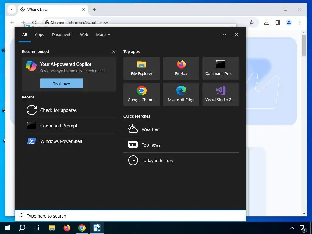Open Chrome downloads icon
This screenshot has height=234, width=312.
click(x=267, y=23)
